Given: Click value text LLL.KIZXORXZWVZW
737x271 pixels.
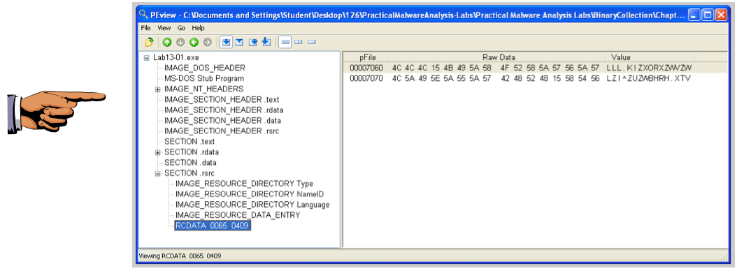Looking at the screenshot, I should pyautogui.click(x=649, y=68).
